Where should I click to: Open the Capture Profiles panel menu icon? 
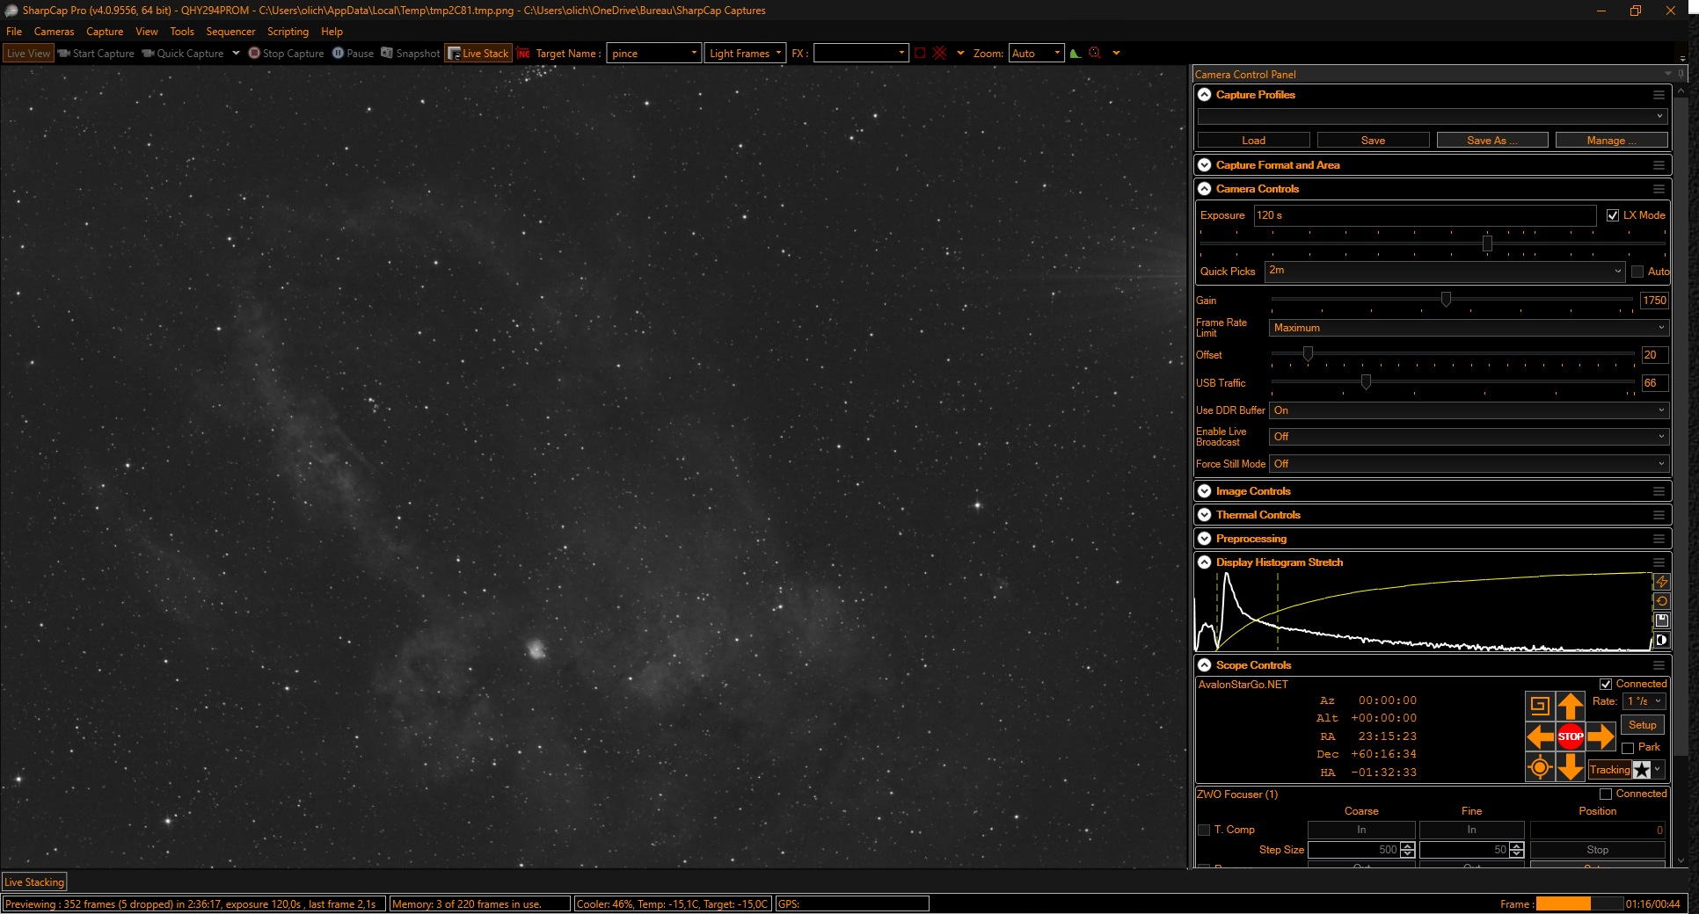pyautogui.click(x=1659, y=95)
